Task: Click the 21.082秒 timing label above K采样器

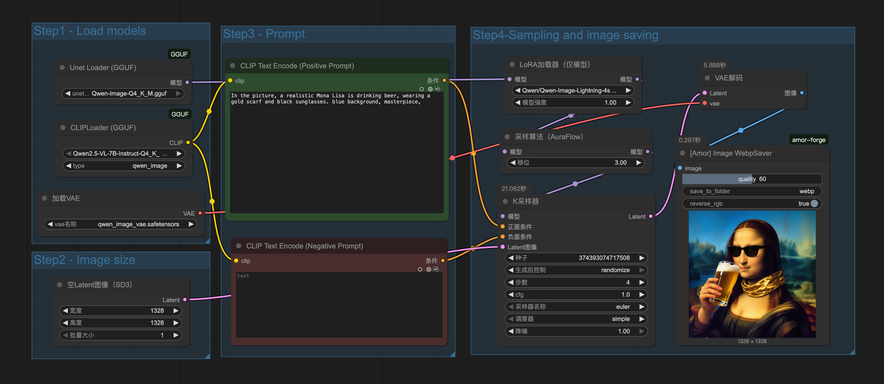Action: coord(514,189)
